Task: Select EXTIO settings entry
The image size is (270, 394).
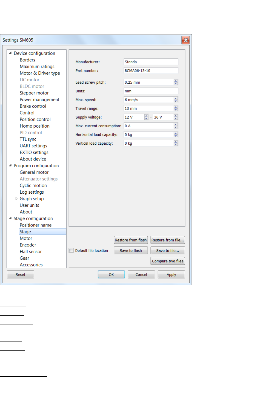Action: 34,152
